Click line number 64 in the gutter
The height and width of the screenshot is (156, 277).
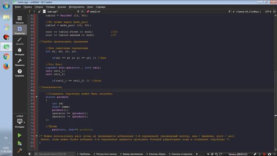click(x=32, y=91)
